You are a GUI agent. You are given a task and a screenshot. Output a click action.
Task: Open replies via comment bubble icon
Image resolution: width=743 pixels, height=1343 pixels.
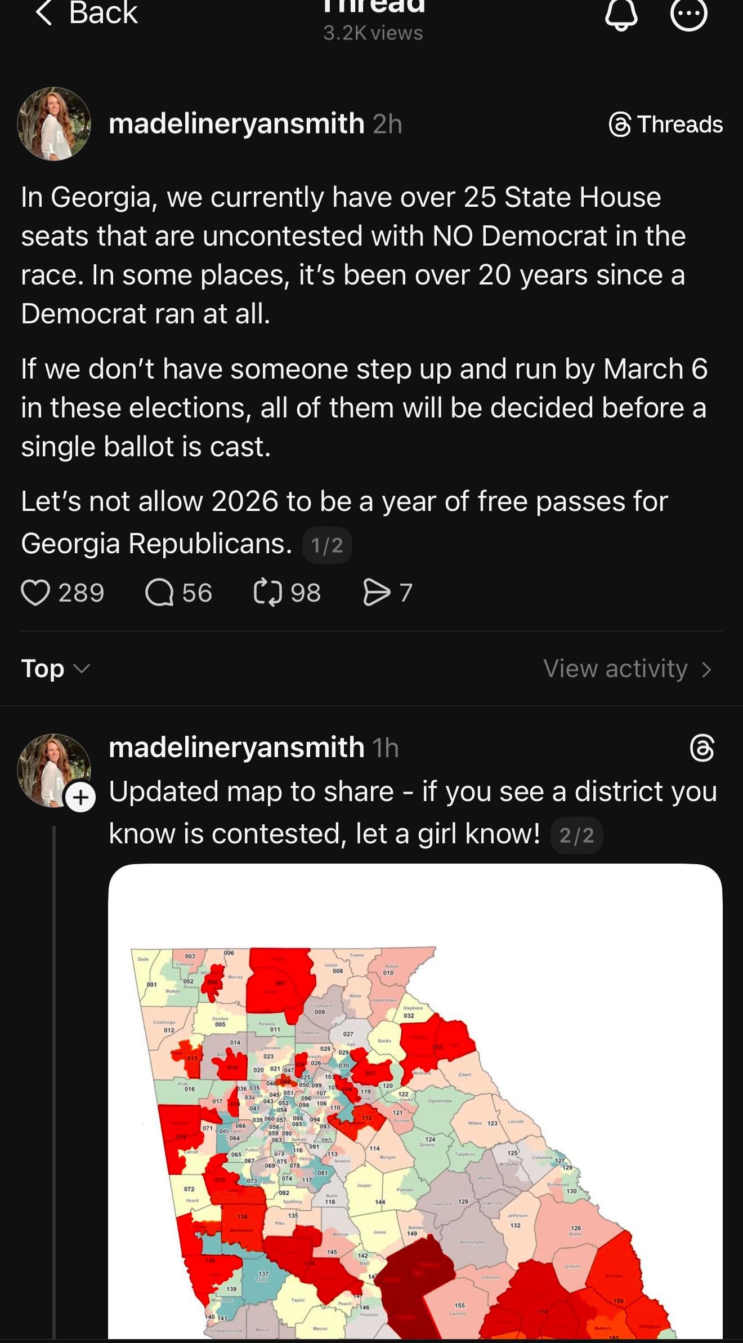point(159,593)
